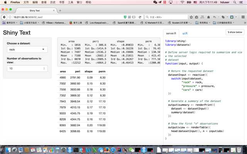Open the second Firefox menu bar item

point(26,2)
